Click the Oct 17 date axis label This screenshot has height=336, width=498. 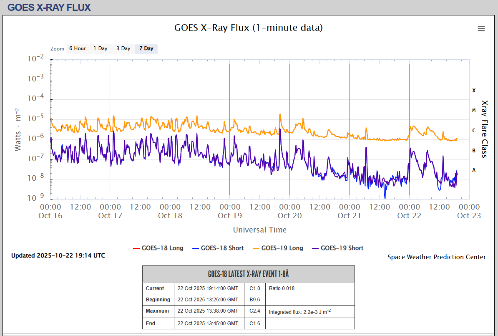tap(110, 215)
